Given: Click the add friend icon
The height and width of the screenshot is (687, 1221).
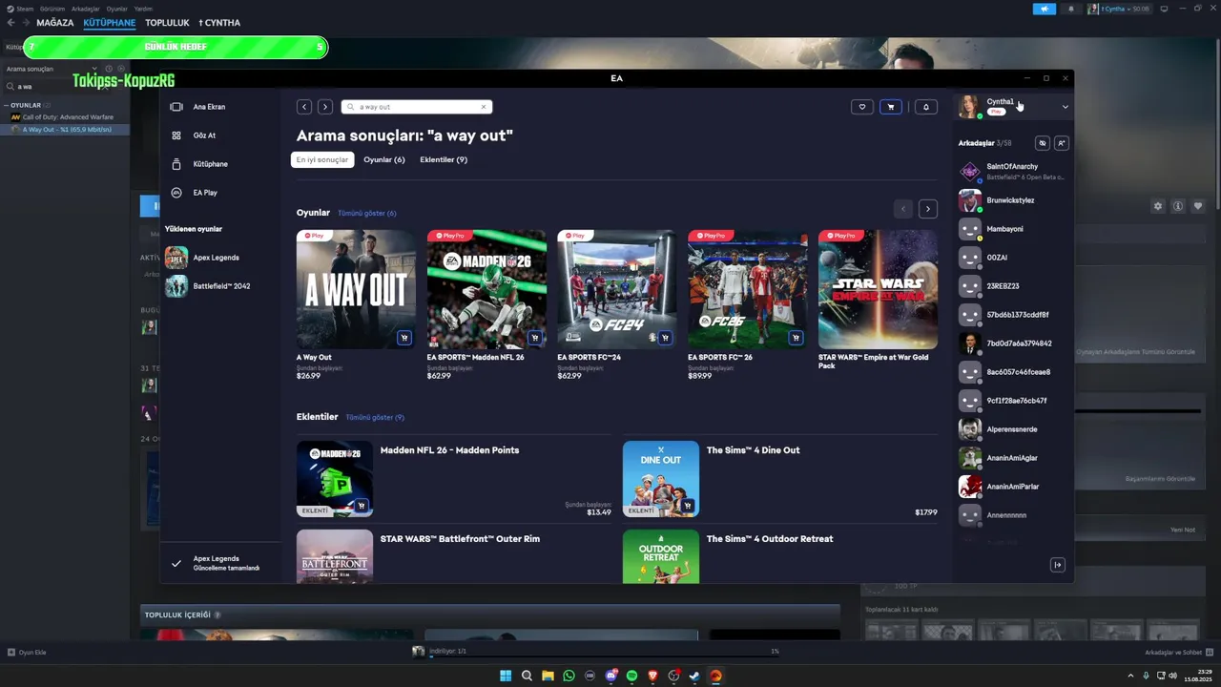Looking at the screenshot, I should (1061, 143).
